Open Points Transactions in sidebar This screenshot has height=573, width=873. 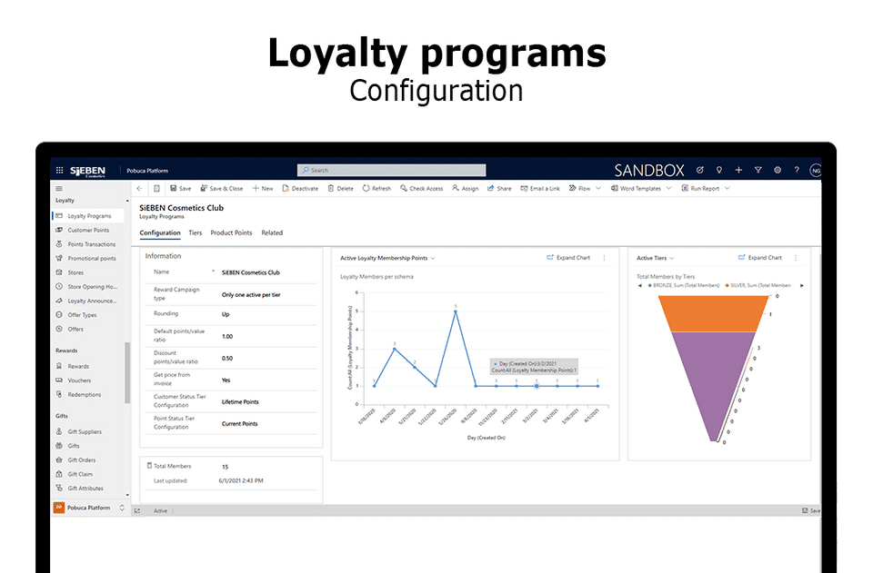click(x=89, y=244)
